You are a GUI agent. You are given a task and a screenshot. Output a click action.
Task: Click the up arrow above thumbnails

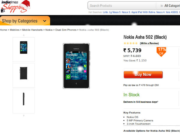pos(24,35)
